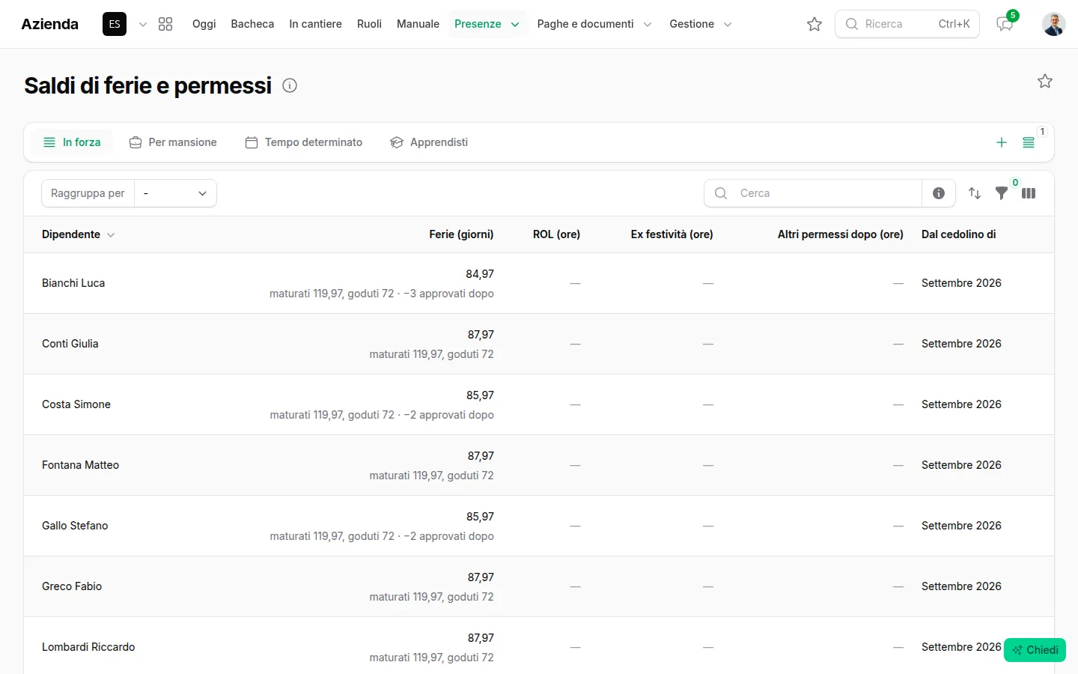
Task: Open the user profile avatar
Action: [1054, 24]
